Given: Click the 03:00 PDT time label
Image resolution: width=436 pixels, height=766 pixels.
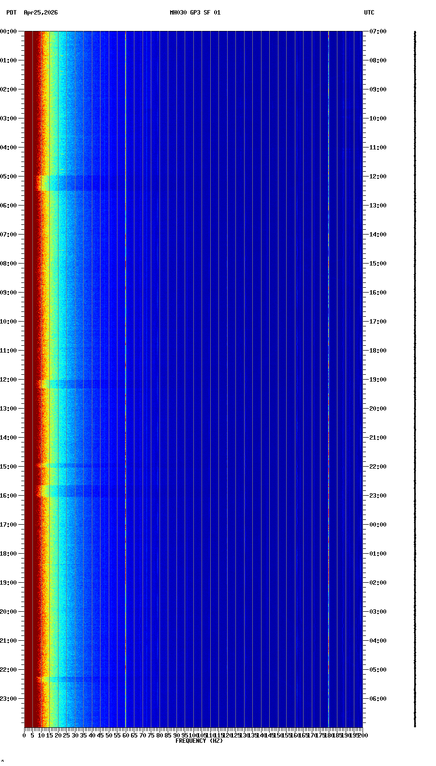Looking at the screenshot, I should click(x=8, y=118).
